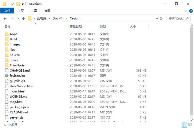This screenshot has width=194, height=128.
Task: Switch to large icons view in status bar
Action: [190, 125]
